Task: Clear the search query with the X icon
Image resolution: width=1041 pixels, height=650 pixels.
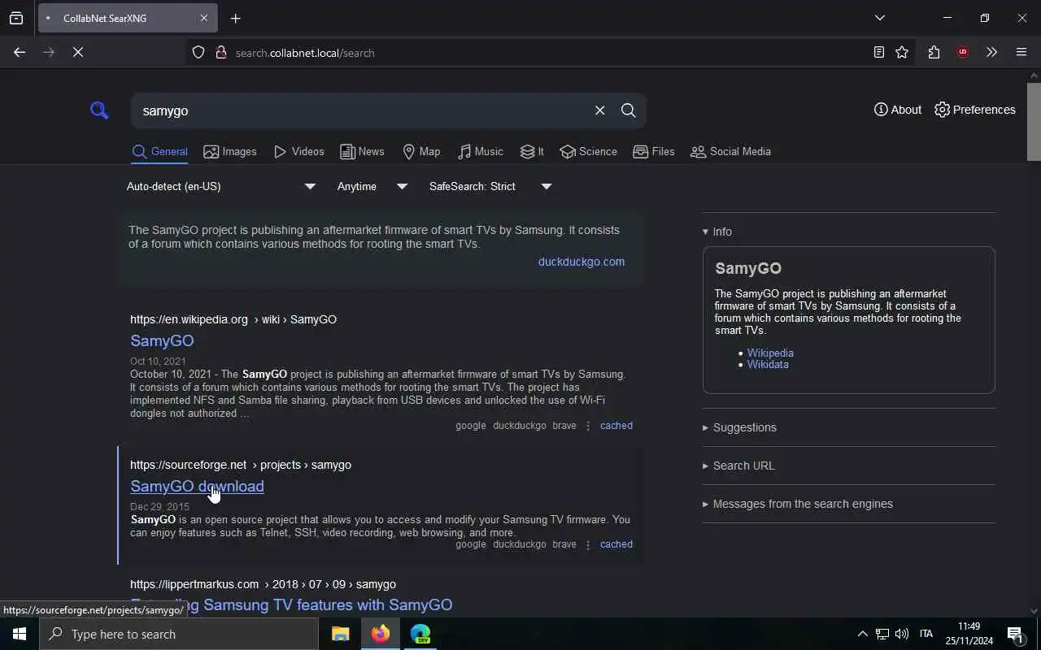Action: [x=599, y=110]
